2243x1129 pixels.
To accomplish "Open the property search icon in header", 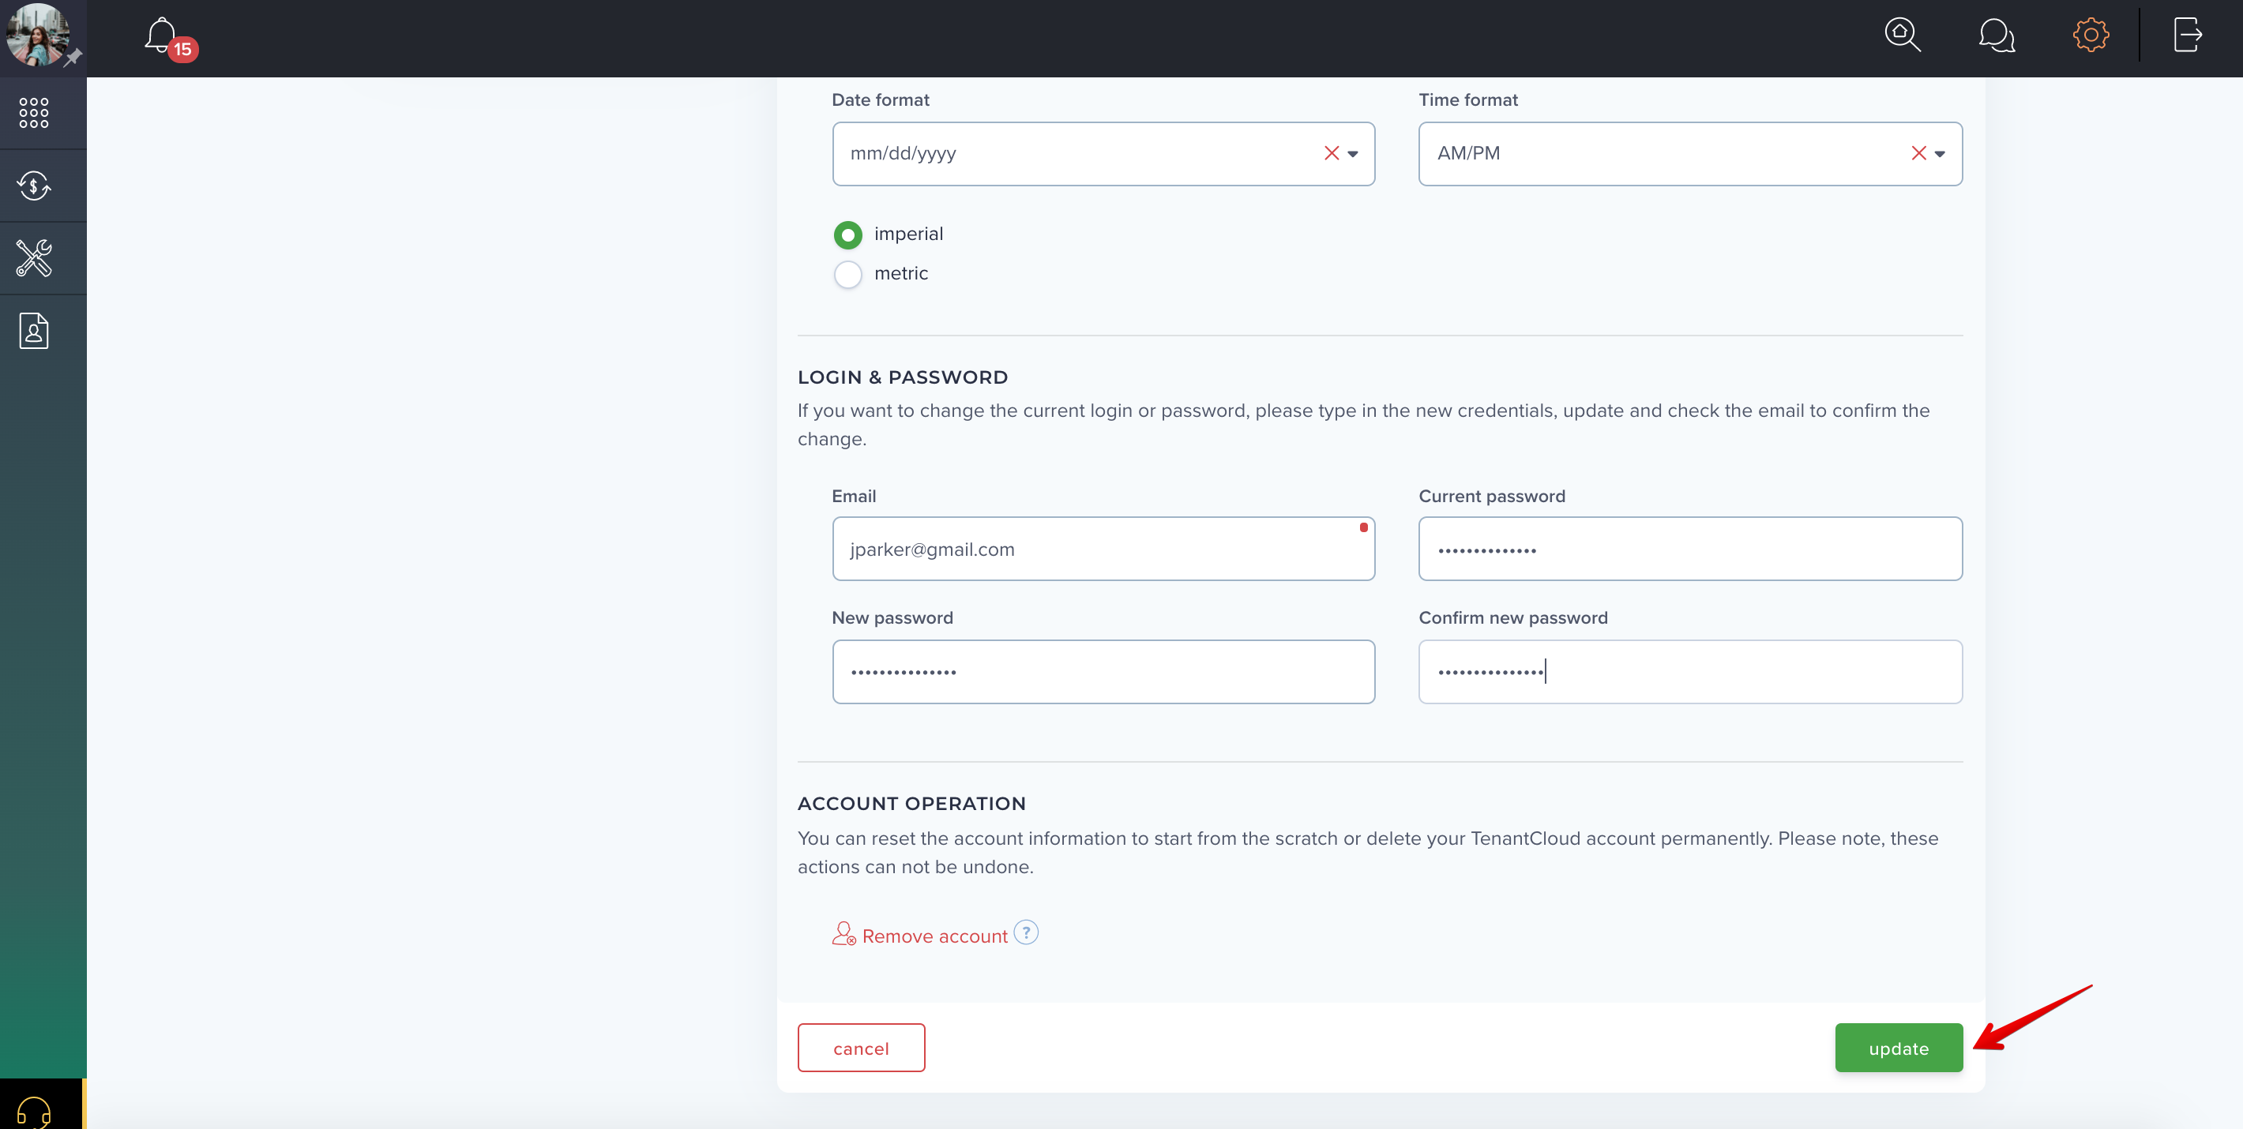I will [1903, 36].
